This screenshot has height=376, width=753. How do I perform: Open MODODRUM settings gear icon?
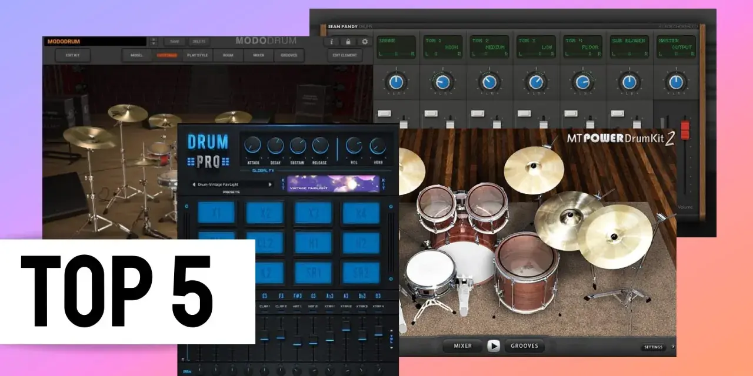tap(365, 42)
